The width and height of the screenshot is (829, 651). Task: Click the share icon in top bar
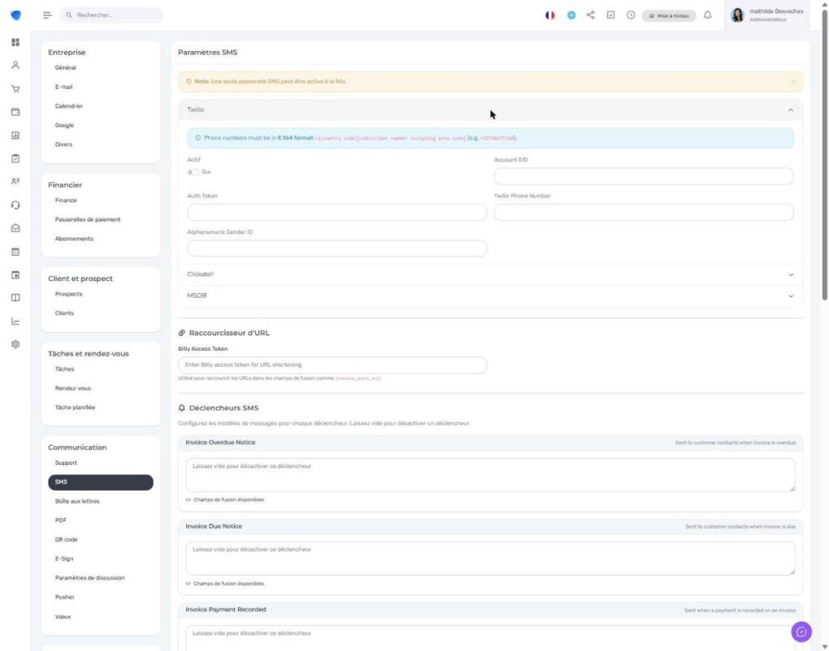[x=590, y=15]
